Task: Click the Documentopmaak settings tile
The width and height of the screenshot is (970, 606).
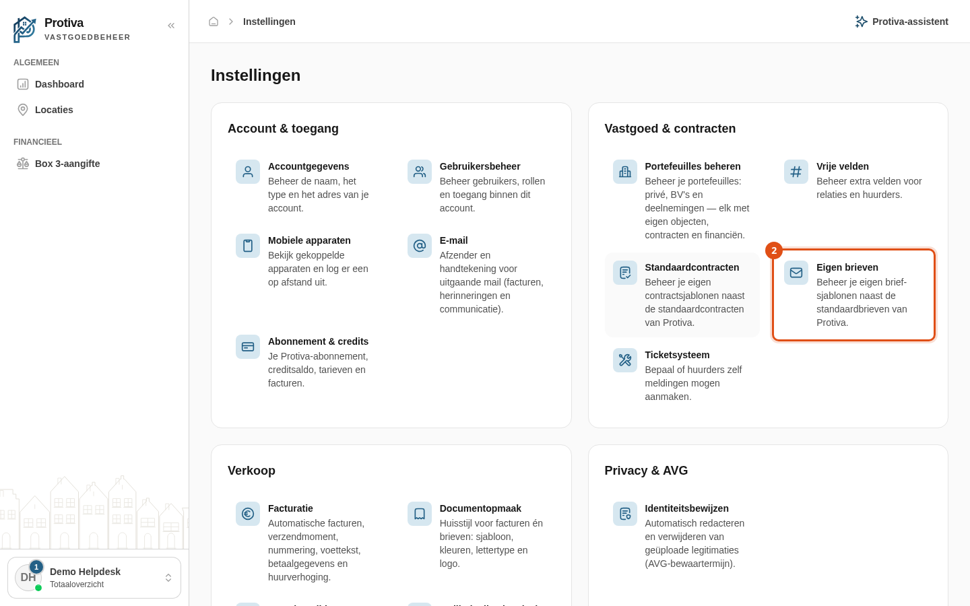Action: 477,536
